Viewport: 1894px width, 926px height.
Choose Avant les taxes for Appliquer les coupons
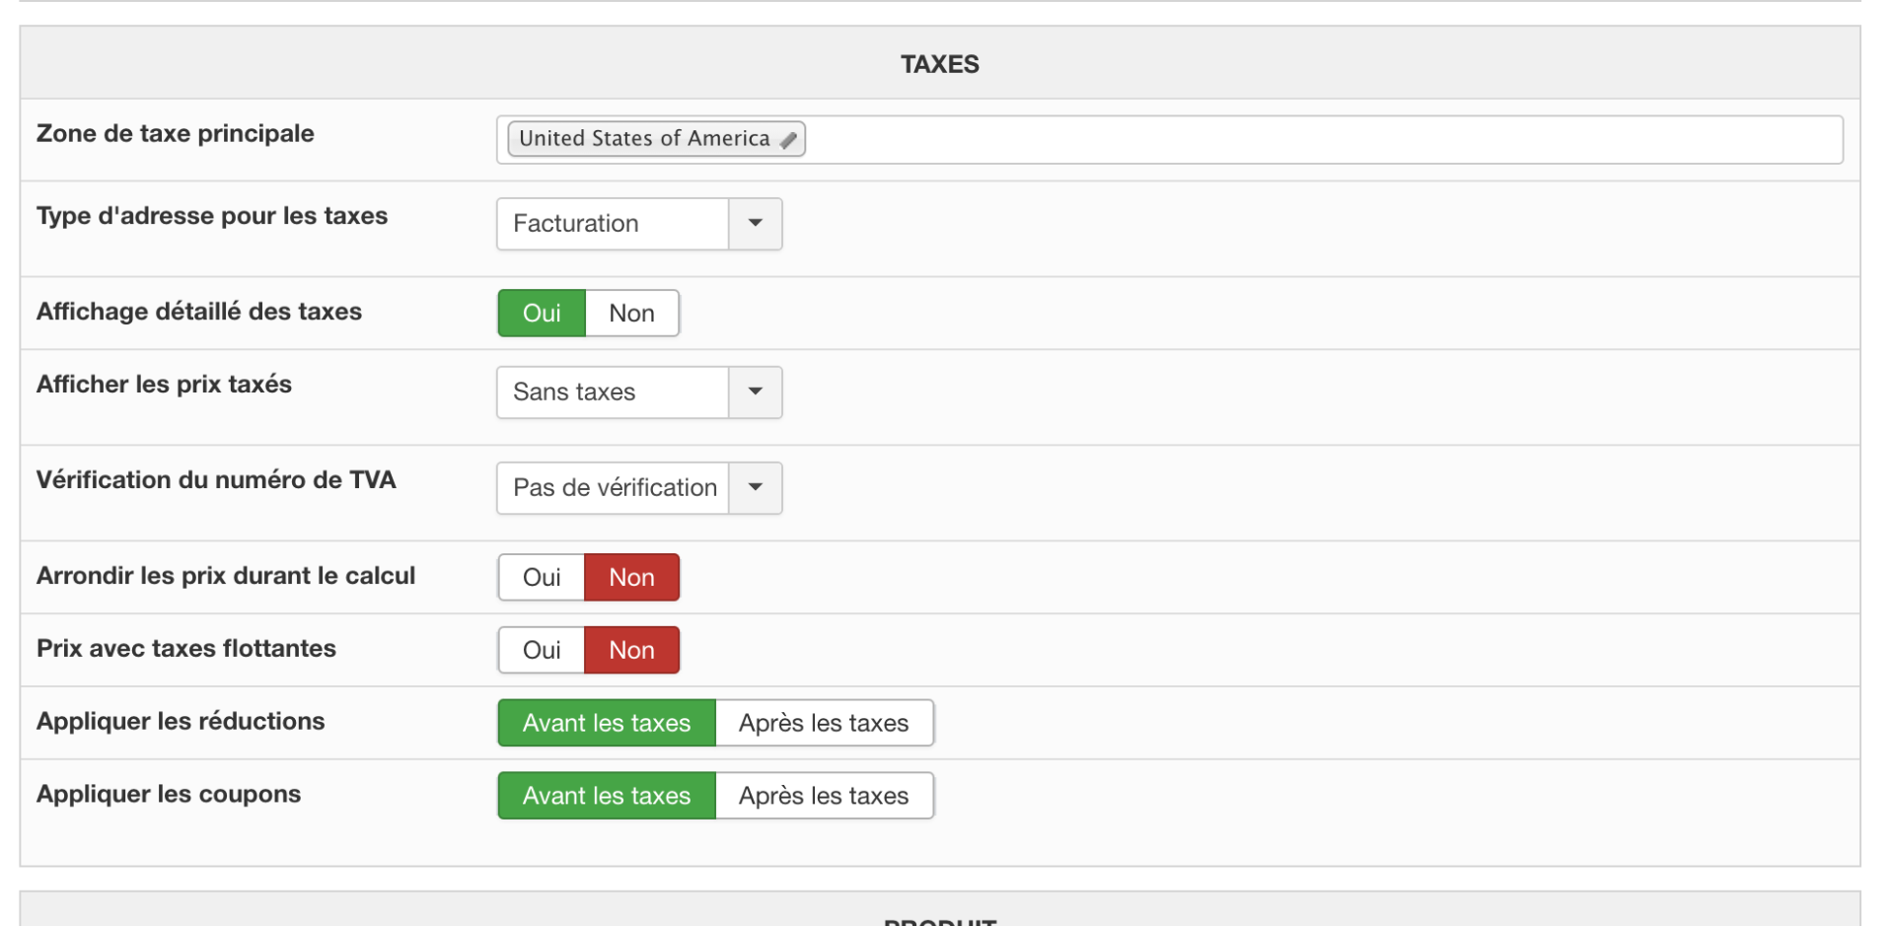tap(607, 797)
